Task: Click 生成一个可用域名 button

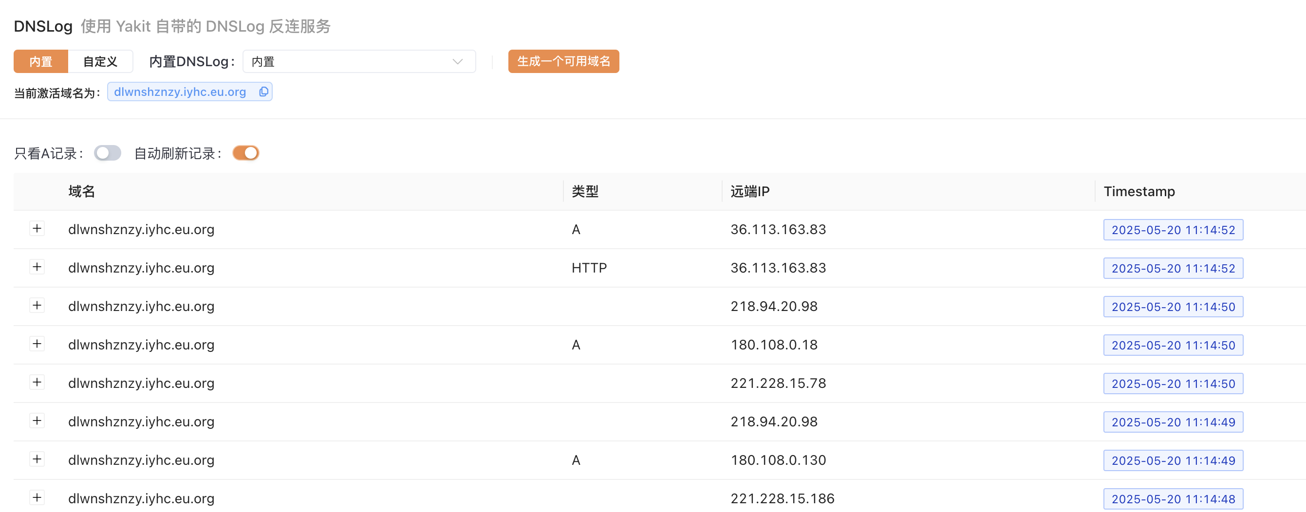Action: click(563, 62)
